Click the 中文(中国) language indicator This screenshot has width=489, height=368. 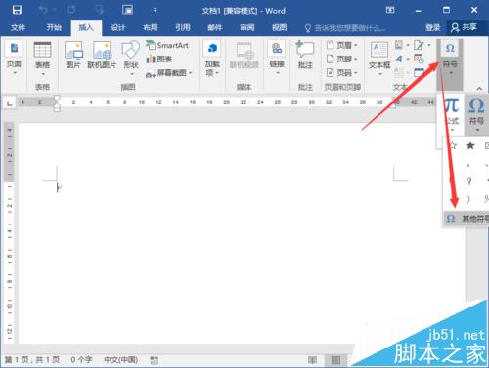pos(120,360)
